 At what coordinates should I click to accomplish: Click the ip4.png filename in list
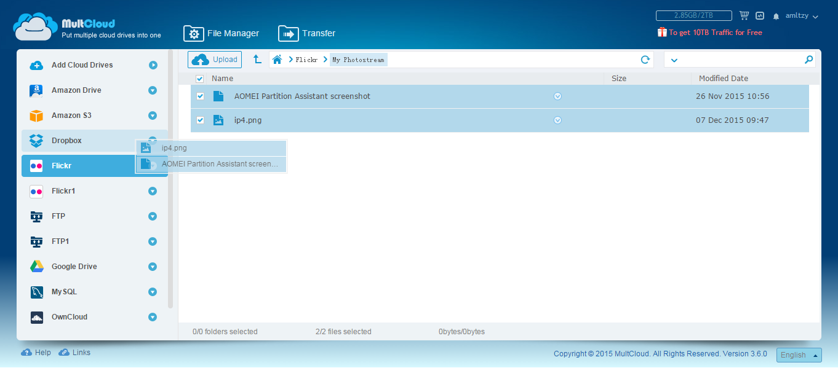pos(248,120)
